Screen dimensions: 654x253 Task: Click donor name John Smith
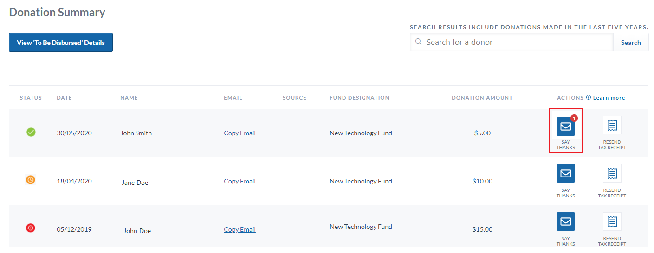pos(136,133)
